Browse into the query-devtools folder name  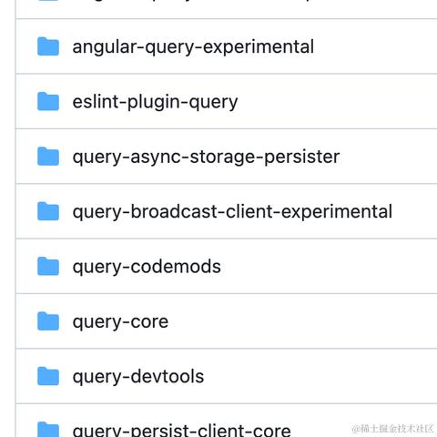pos(138,377)
